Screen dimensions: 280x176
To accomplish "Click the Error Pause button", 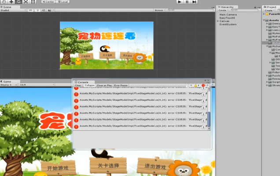I will (x=121, y=85).
